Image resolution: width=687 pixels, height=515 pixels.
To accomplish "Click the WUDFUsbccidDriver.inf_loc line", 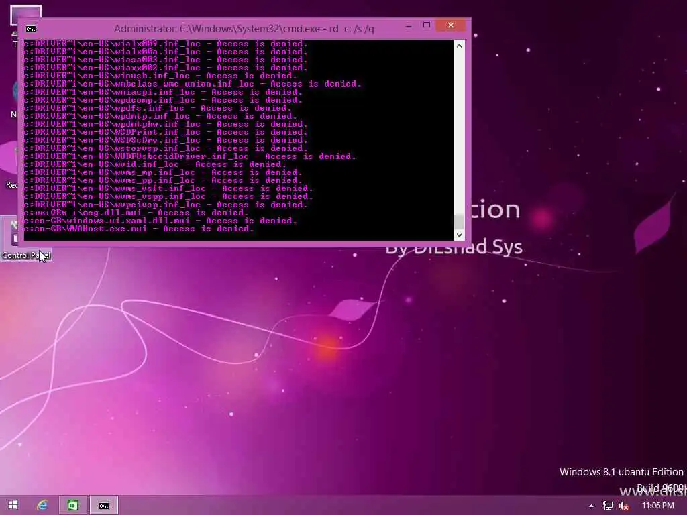I will (190, 156).
